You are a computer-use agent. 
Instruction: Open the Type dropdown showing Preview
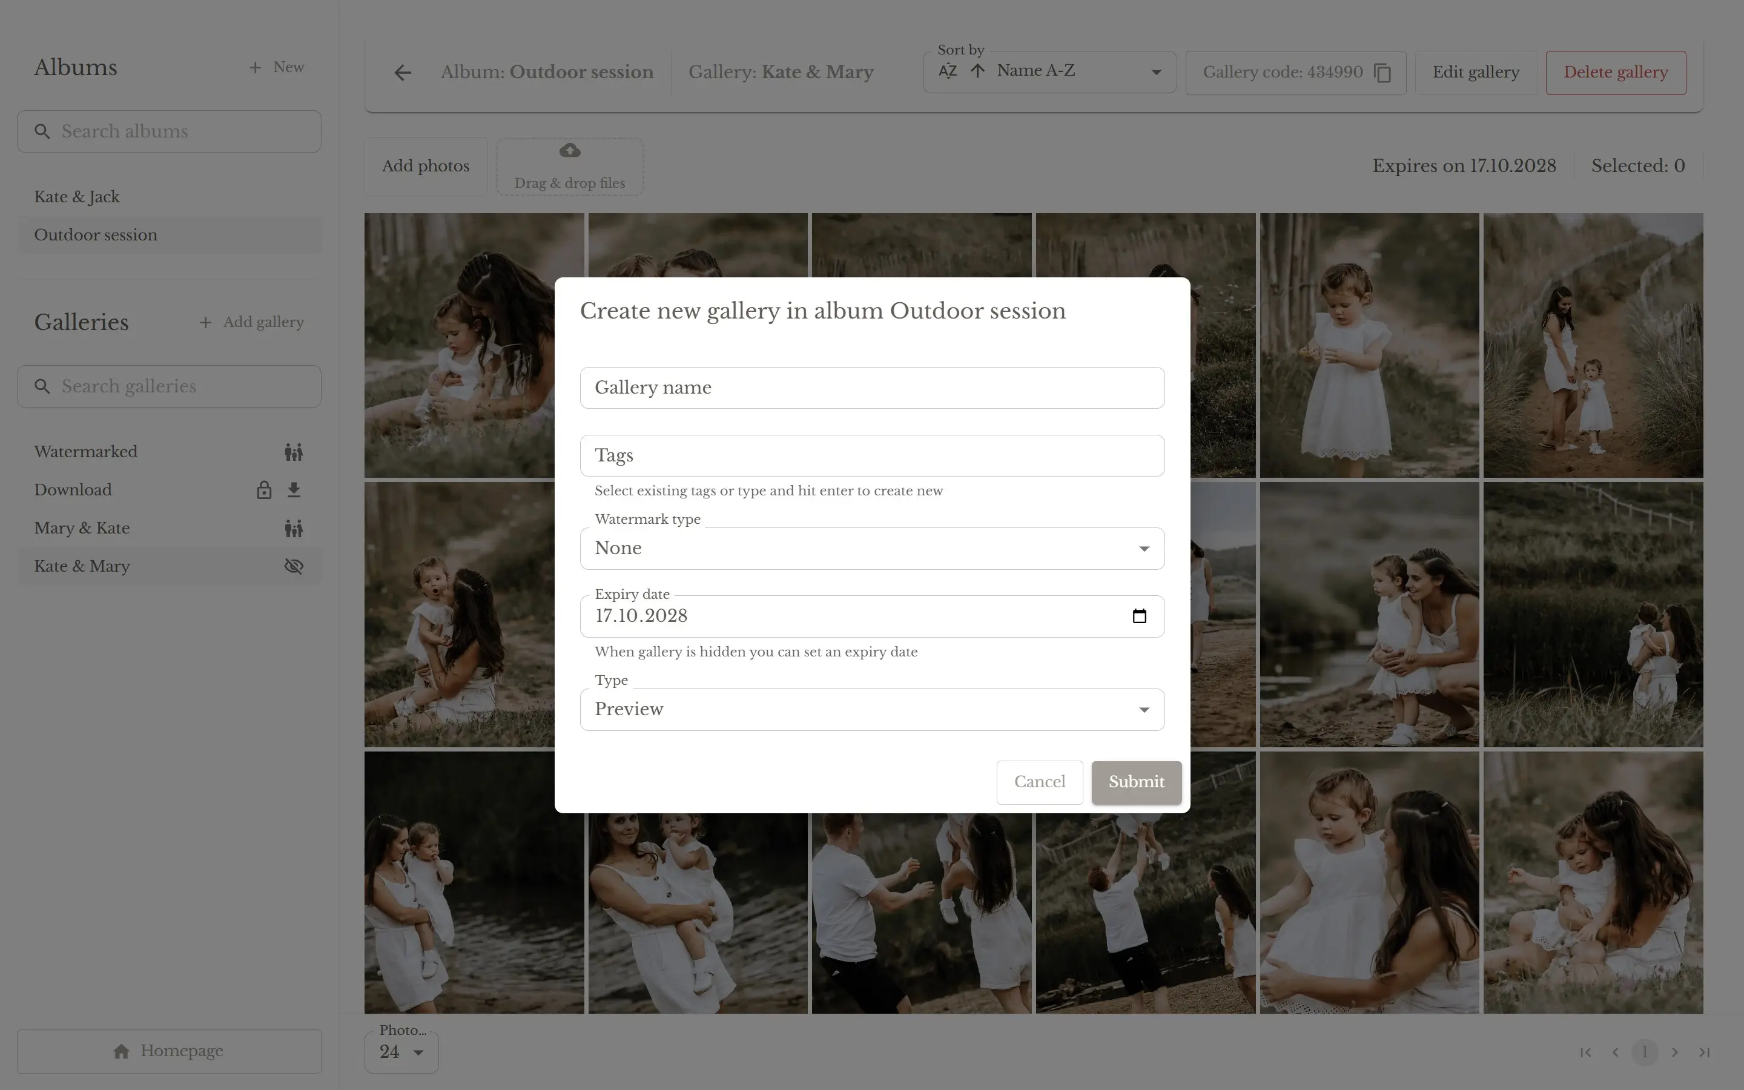click(x=872, y=710)
